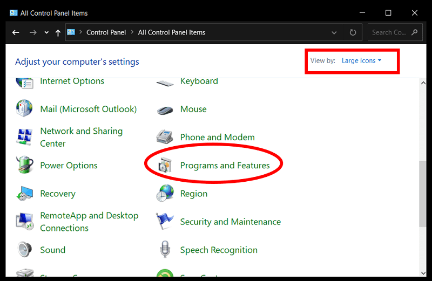The width and height of the screenshot is (432, 281).
Task: Open the Speech Recognition microphone icon
Action: coord(165,250)
